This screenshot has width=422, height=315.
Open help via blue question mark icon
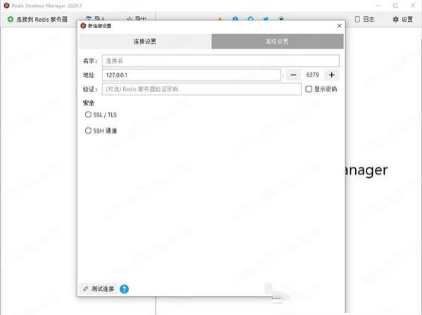tap(124, 289)
